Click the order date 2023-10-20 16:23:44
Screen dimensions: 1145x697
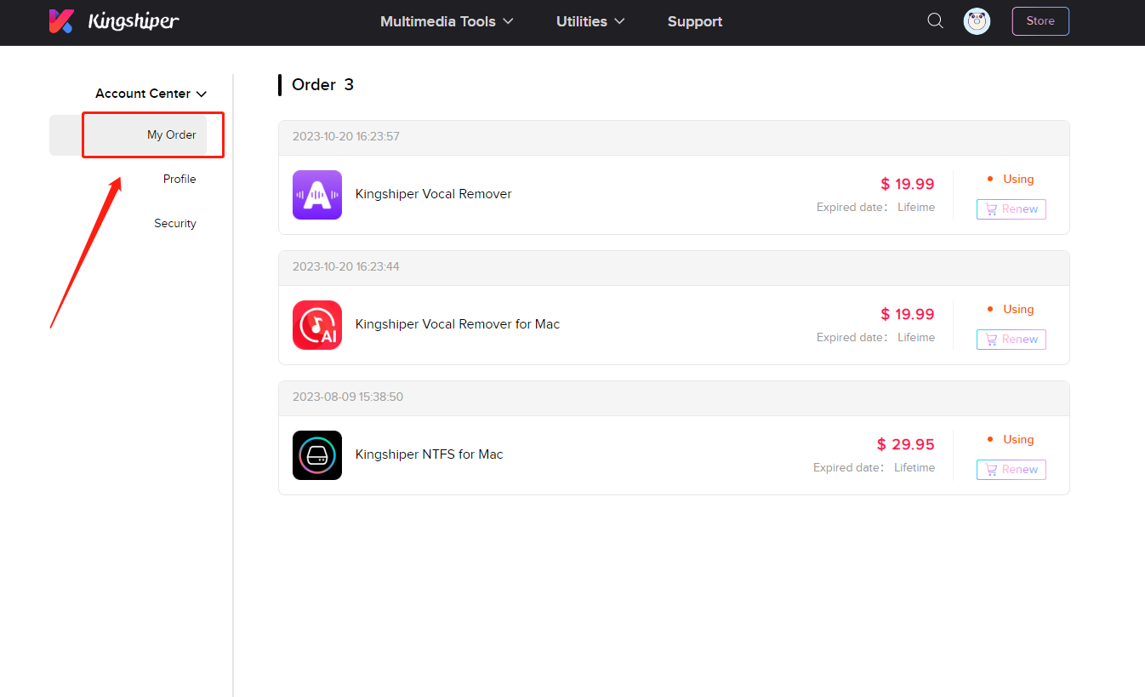(x=346, y=266)
